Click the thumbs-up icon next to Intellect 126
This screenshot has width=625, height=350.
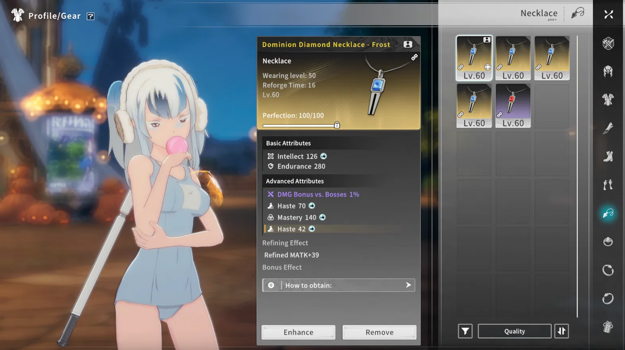point(323,156)
